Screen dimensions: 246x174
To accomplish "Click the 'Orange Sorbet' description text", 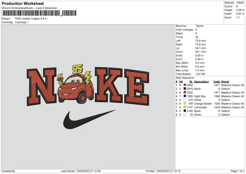I will pos(203,104).
